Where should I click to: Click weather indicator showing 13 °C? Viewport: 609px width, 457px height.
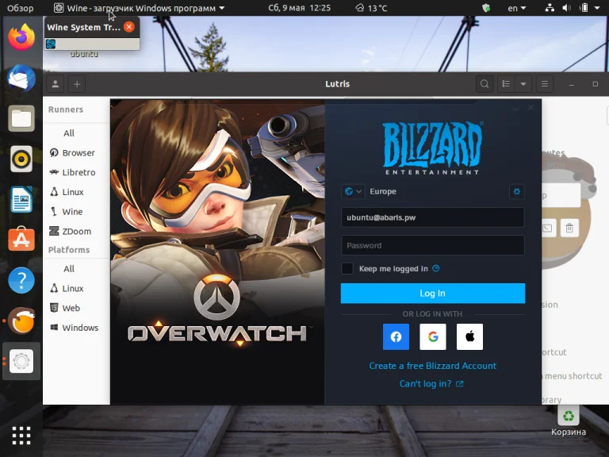click(371, 8)
